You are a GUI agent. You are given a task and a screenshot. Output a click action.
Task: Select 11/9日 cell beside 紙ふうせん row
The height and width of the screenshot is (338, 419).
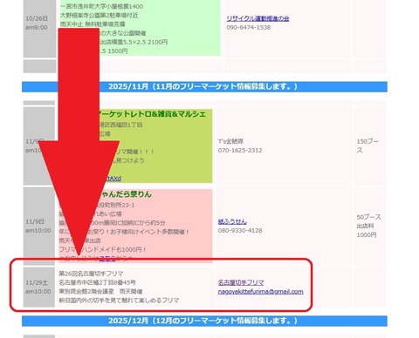[38, 226]
